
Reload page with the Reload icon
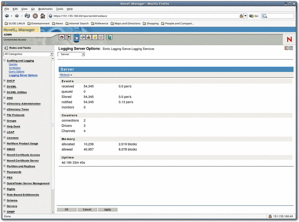click(x=27, y=16)
